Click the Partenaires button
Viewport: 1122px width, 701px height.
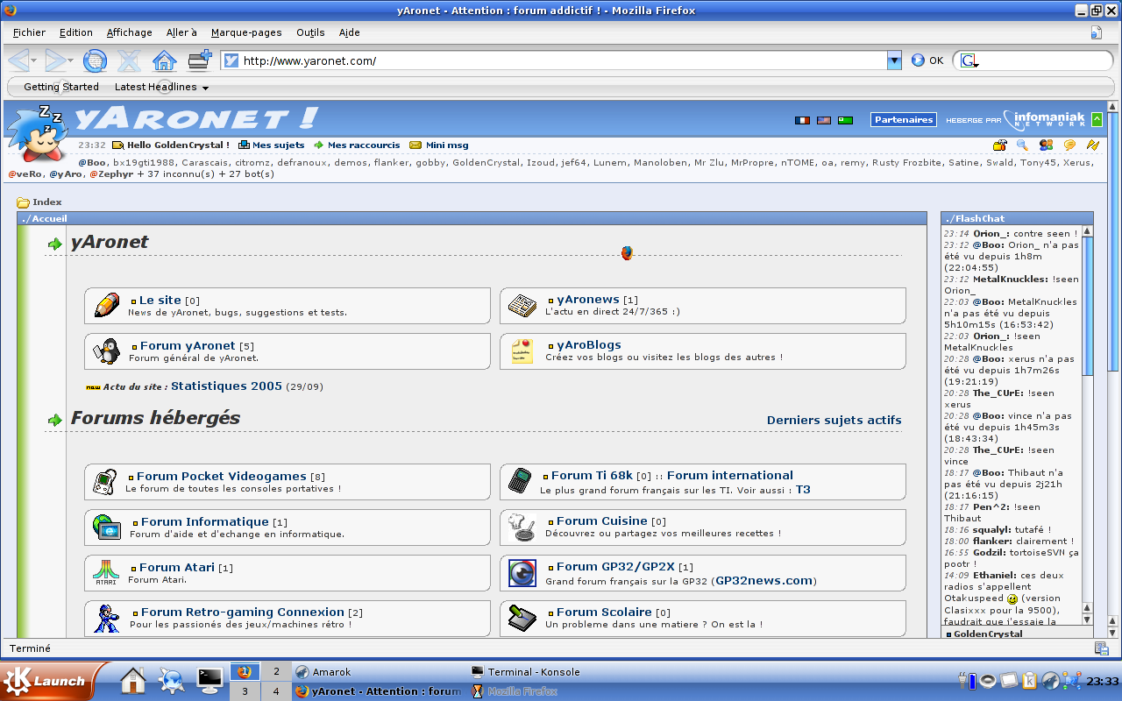coord(904,120)
